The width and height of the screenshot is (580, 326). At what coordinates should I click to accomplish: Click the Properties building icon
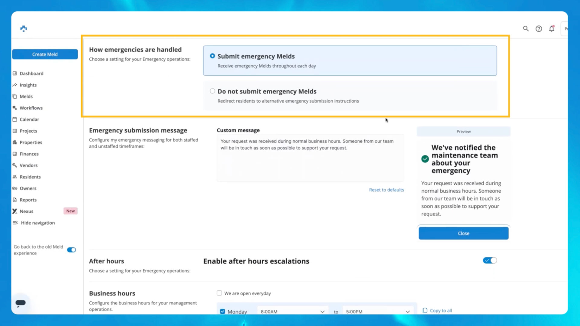(14, 142)
